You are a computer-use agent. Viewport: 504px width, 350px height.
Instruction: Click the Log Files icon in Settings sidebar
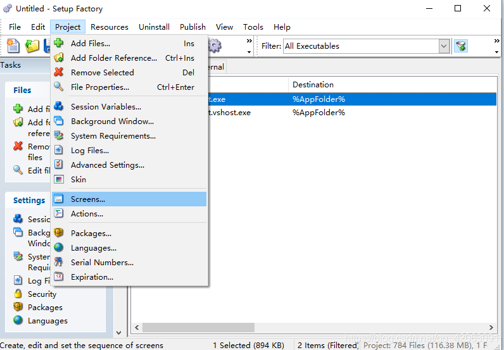point(18,280)
